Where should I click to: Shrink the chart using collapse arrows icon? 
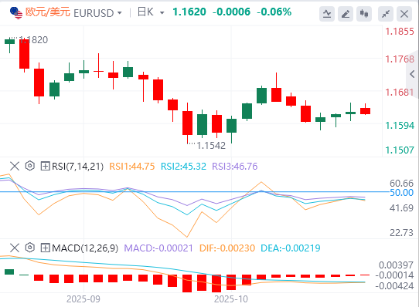(x=386, y=14)
